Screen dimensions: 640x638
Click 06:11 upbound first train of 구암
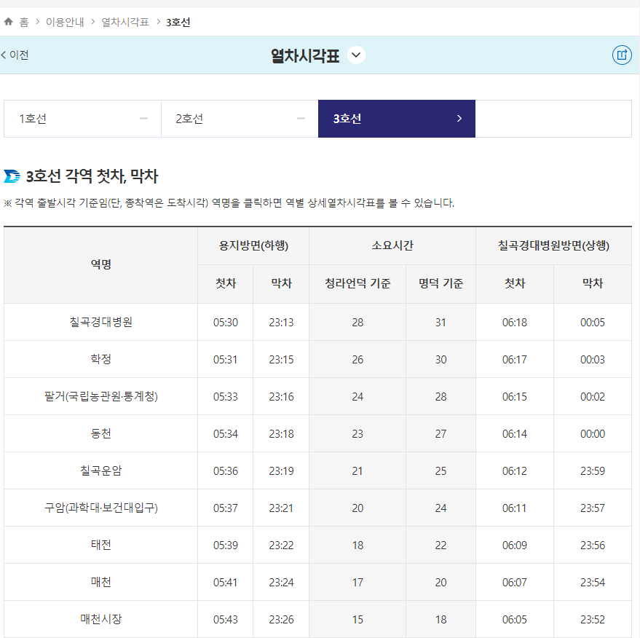pyautogui.click(x=515, y=508)
